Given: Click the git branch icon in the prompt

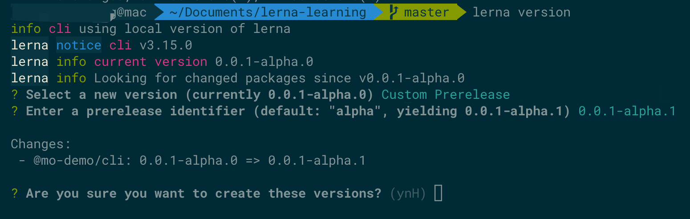Looking at the screenshot, I should tap(393, 12).
